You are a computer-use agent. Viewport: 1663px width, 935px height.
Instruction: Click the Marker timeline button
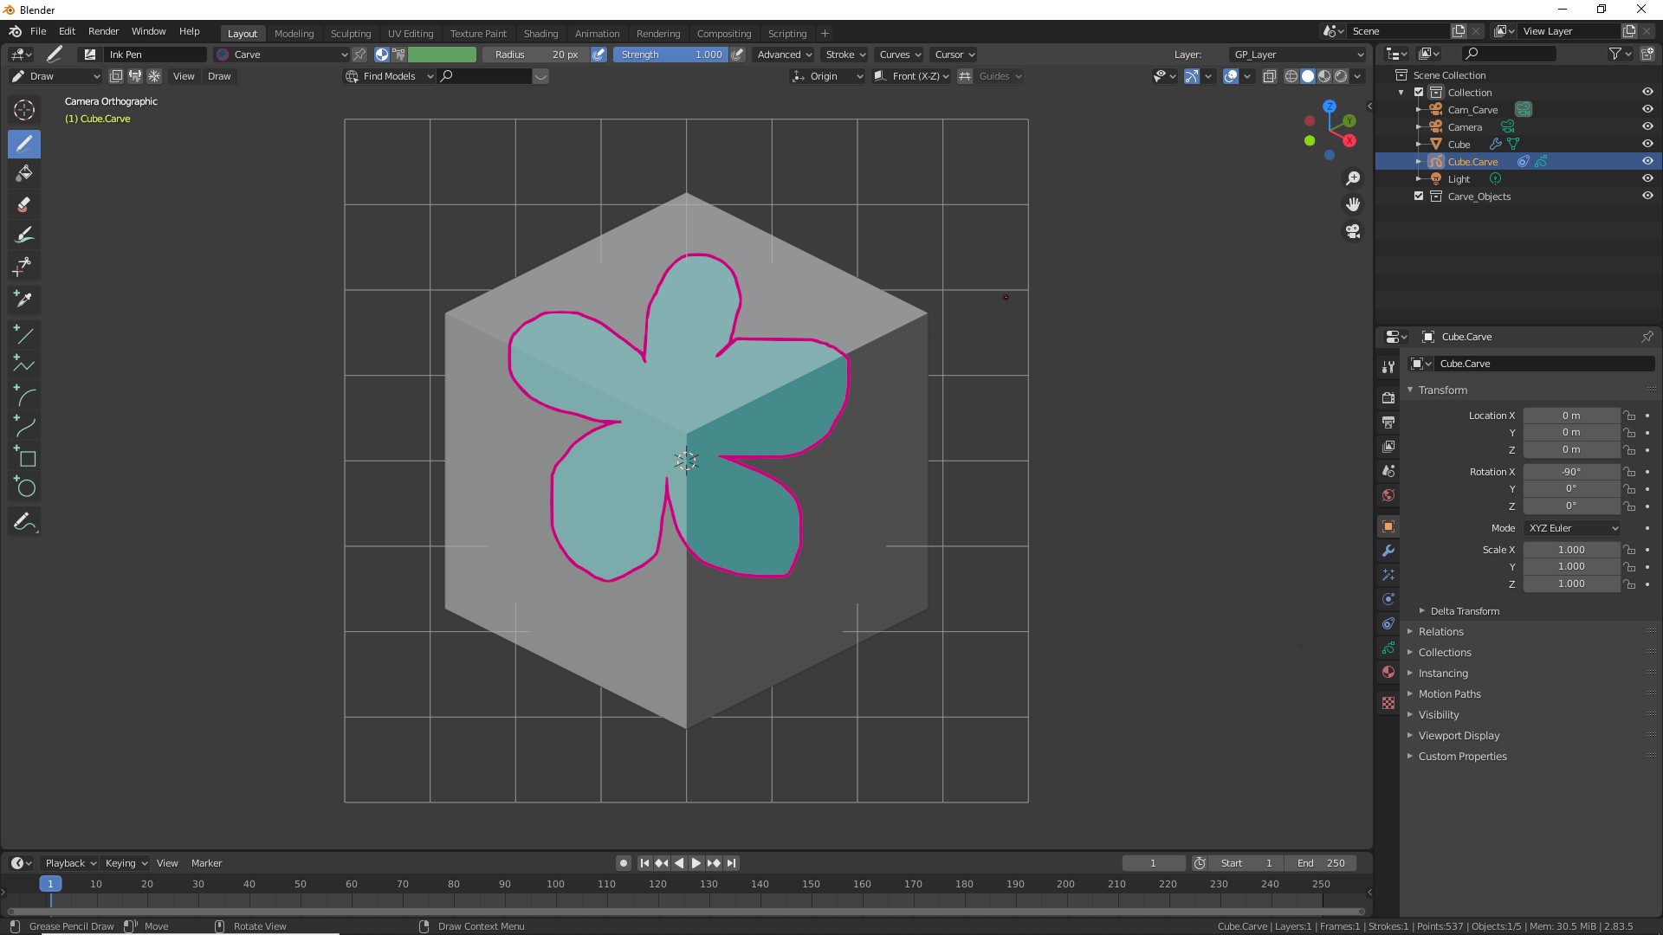click(x=206, y=863)
